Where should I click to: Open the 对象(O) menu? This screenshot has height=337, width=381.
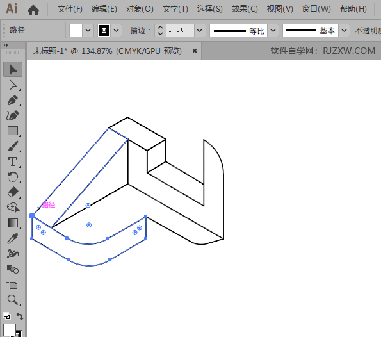pos(140,9)
